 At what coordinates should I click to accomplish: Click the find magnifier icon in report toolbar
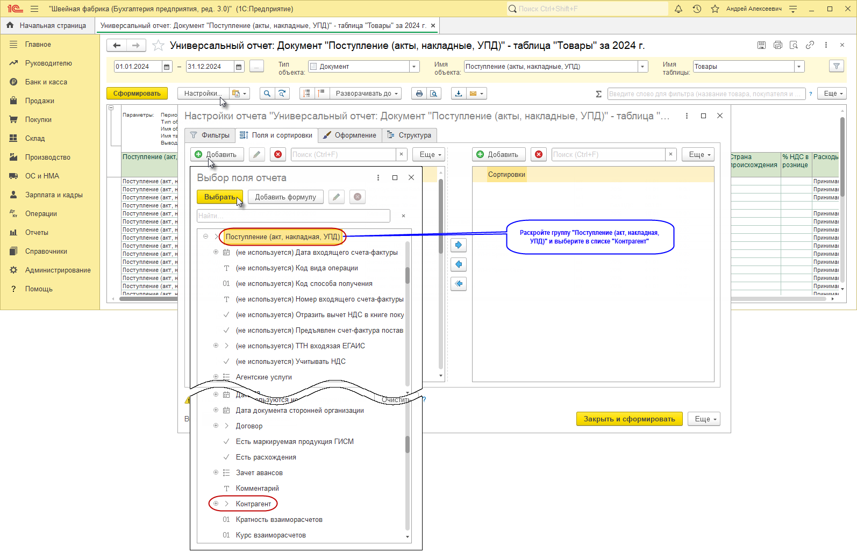tap(267, 94)
